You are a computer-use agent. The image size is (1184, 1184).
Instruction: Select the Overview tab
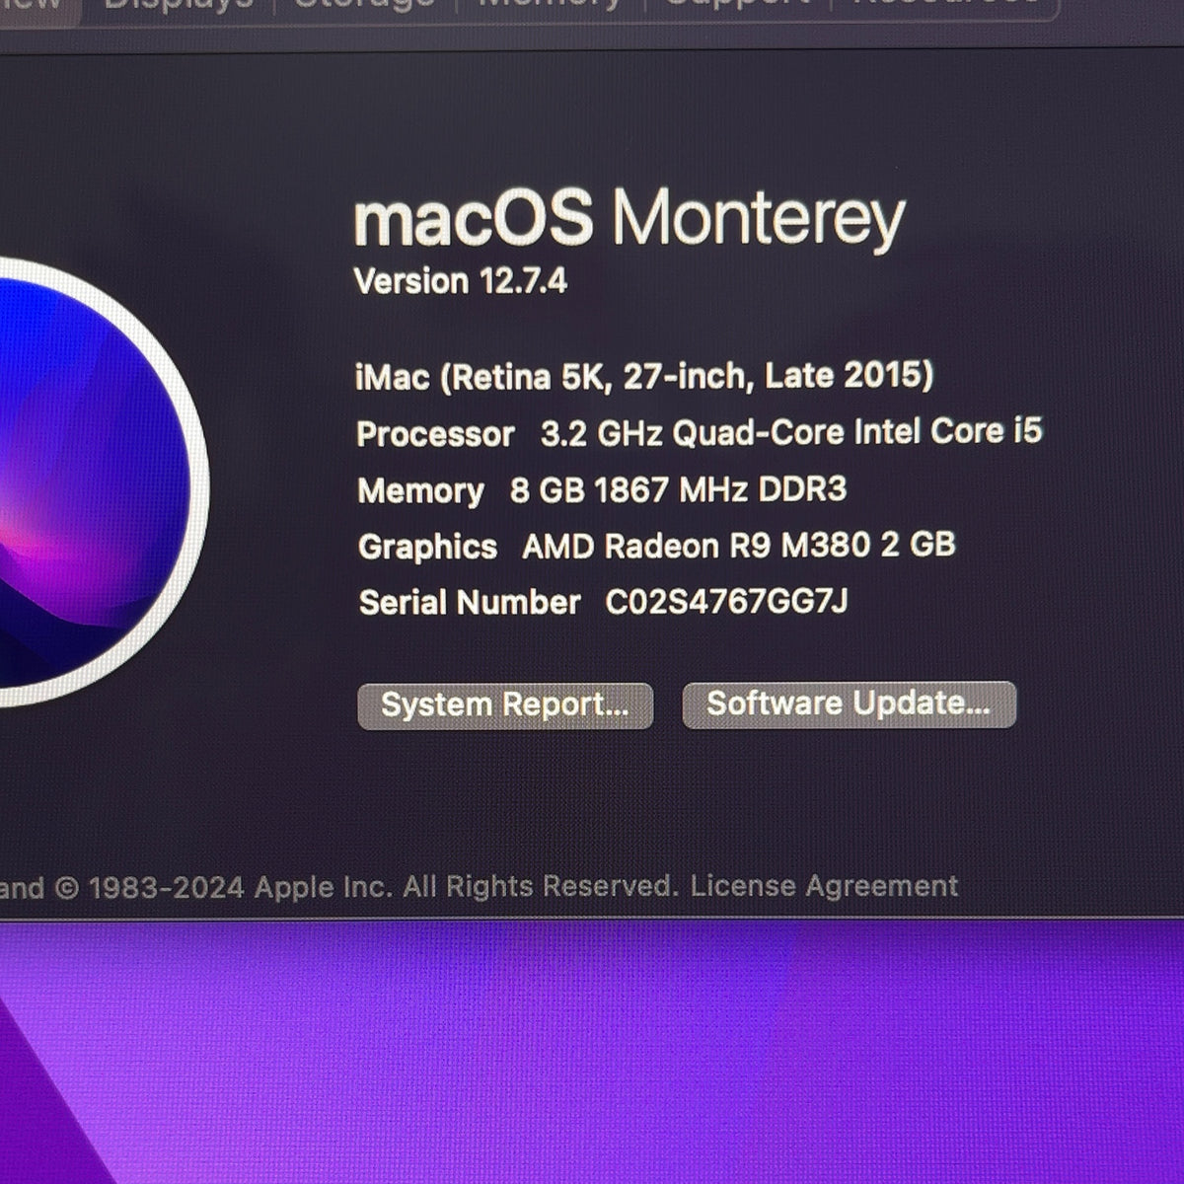[35, 4]
